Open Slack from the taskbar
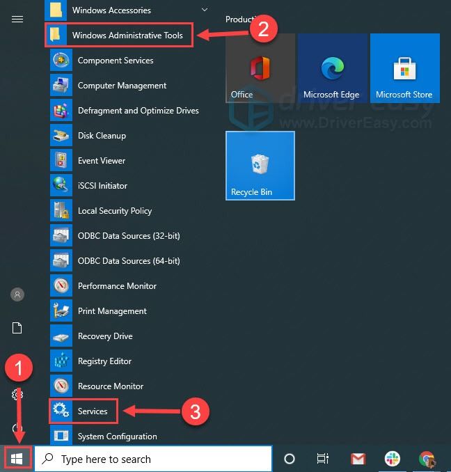Viewport: 451px width, 472px height. pos(392,459)
